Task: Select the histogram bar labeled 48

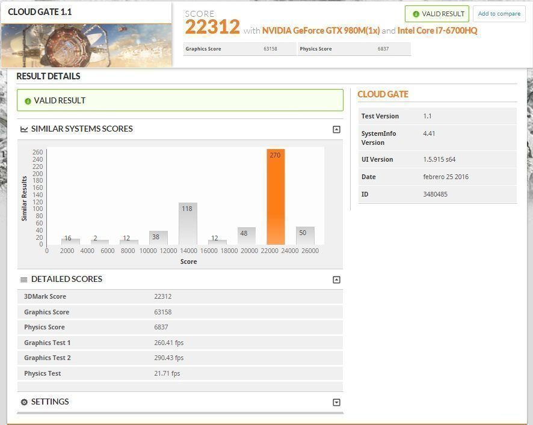Action: [x=246, y=236]
